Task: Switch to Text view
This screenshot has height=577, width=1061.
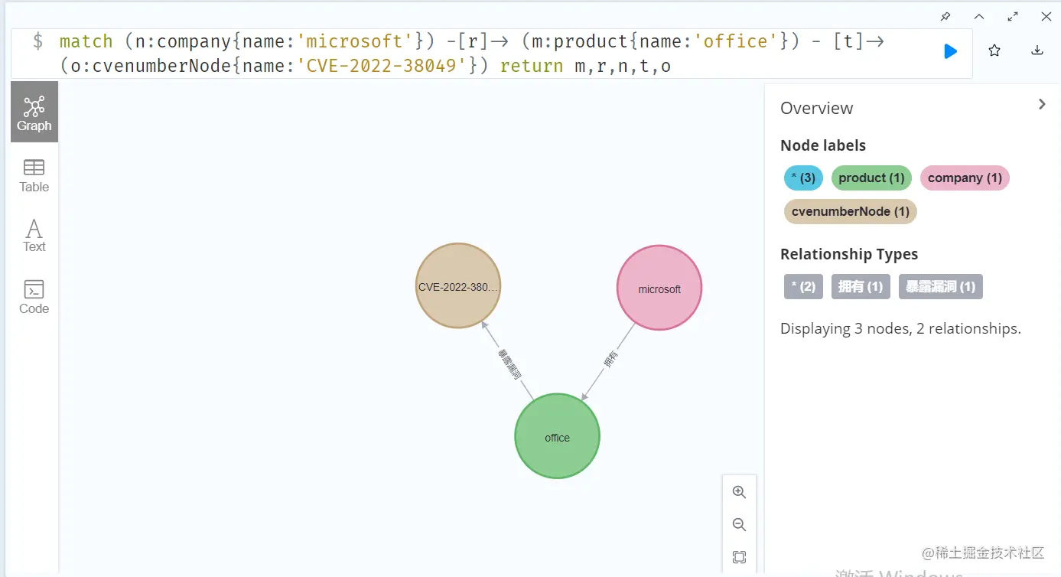Action: coord(34,236)
